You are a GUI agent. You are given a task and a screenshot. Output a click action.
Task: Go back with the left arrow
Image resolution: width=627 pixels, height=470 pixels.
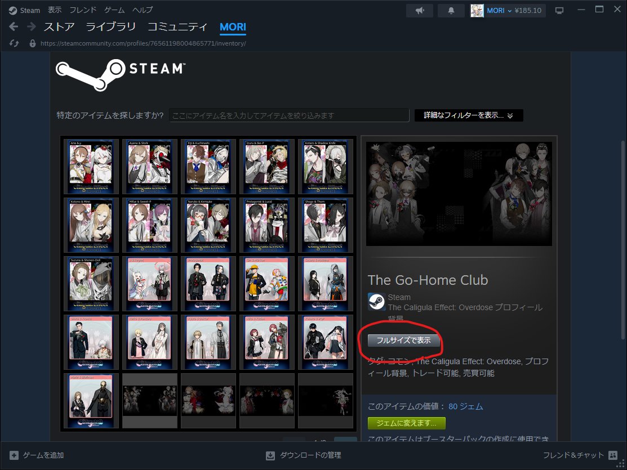click(14, 27)
